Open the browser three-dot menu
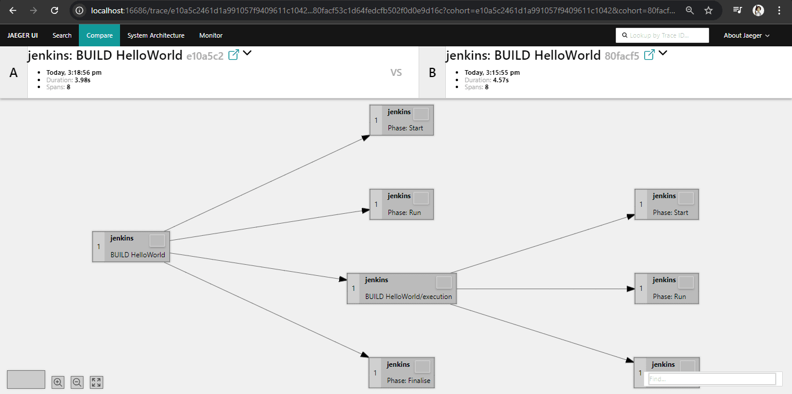This screenshot has width=792, height=394. pos(779,10)
